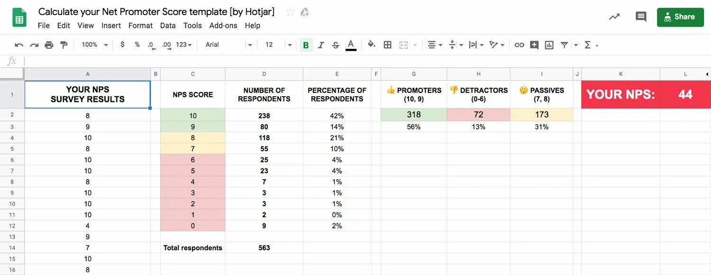Screen dimensions: 711x275
Task: Format selection as currency
Action: (x=122, y=45)
